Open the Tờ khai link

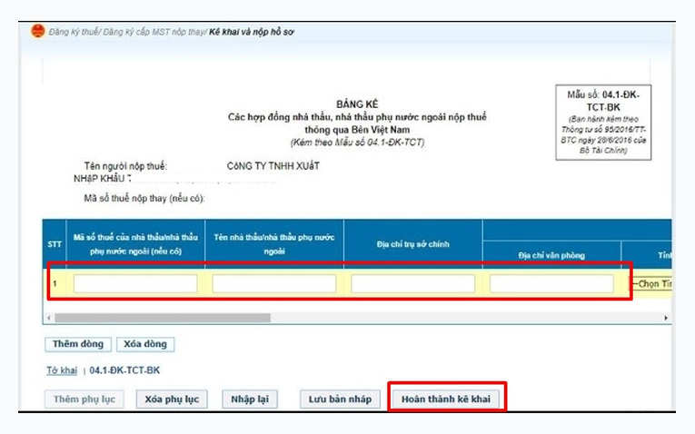click(62, 370)
